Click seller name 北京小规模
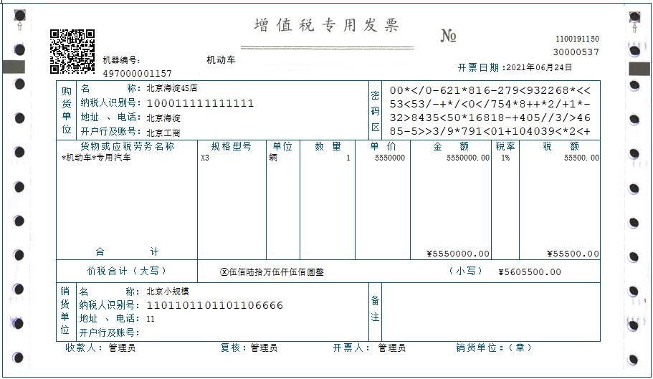Screen dimensions: 653x379 click(x=168, y=292)
